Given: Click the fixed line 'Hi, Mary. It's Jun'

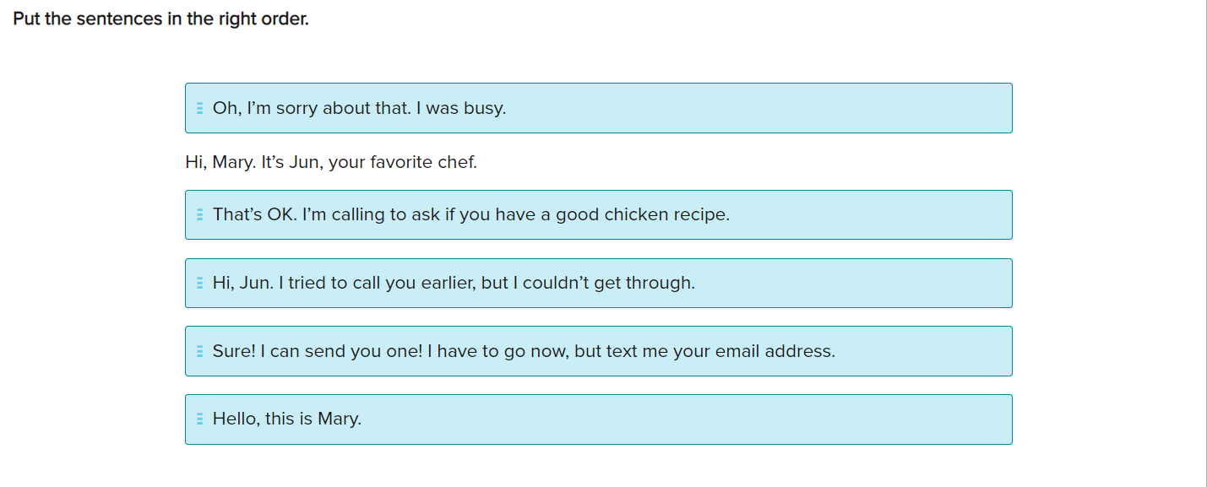Looking at the screenshot, I should 330,162.
